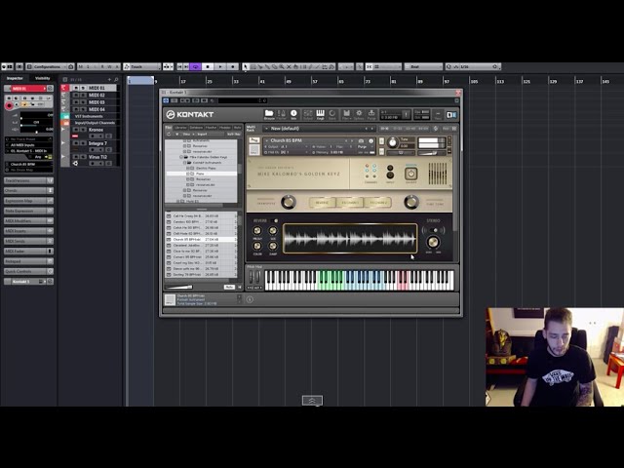The height and width of the screenshot is (468, 624).
Task: Toggle the Kontakt Keyboard (Keyb) icon
Action: pos(320,114)
